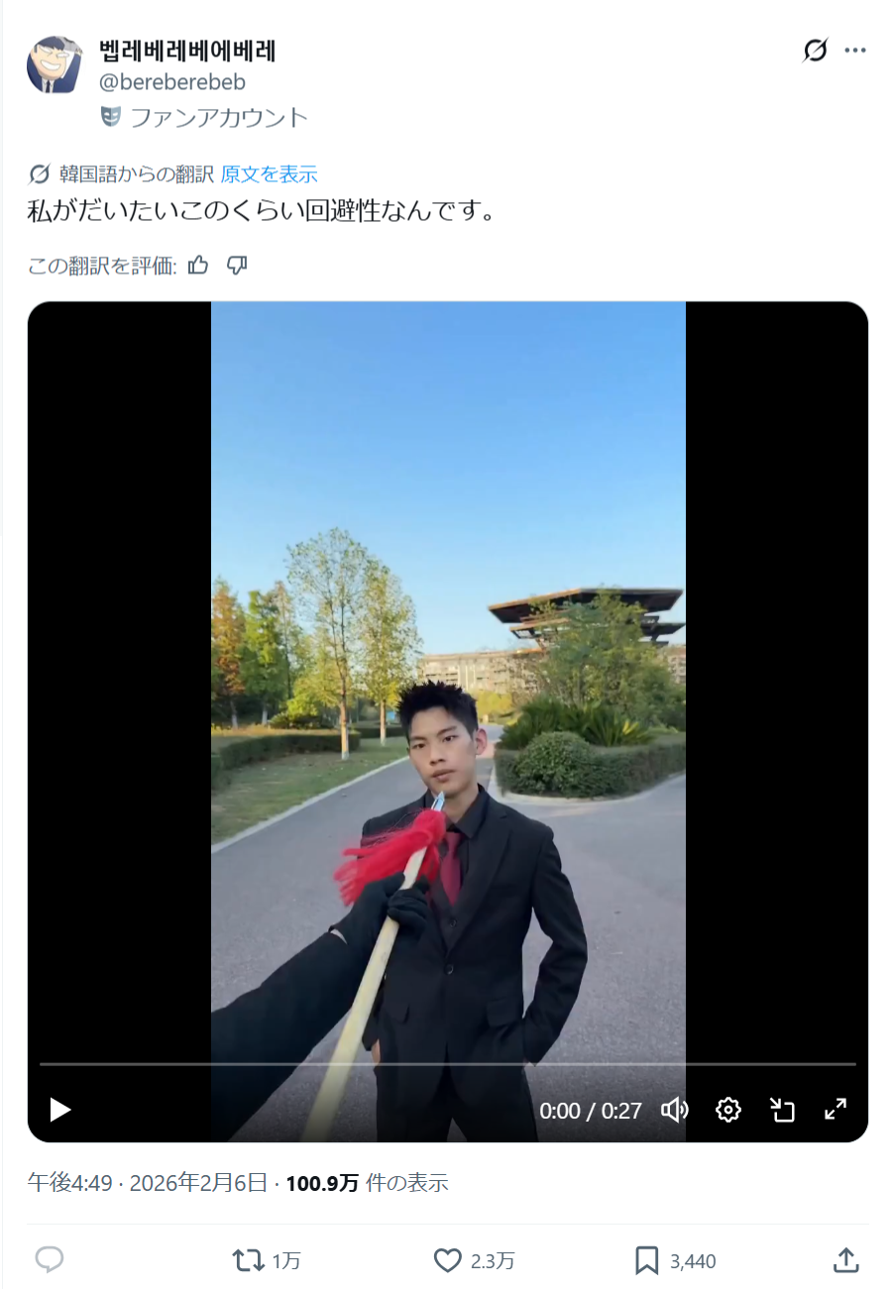892x1289 pixels.
Task: Open the profile avatar of bereberebeb
Action: point(55,65)
